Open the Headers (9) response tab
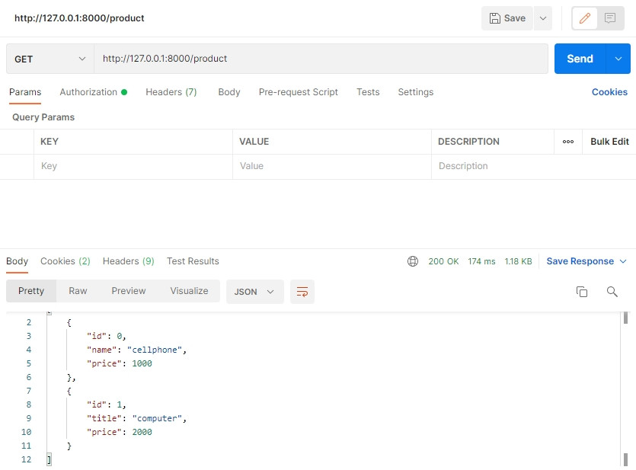The height and width of the screenshot is (470, 636). (x=128, y=261)
